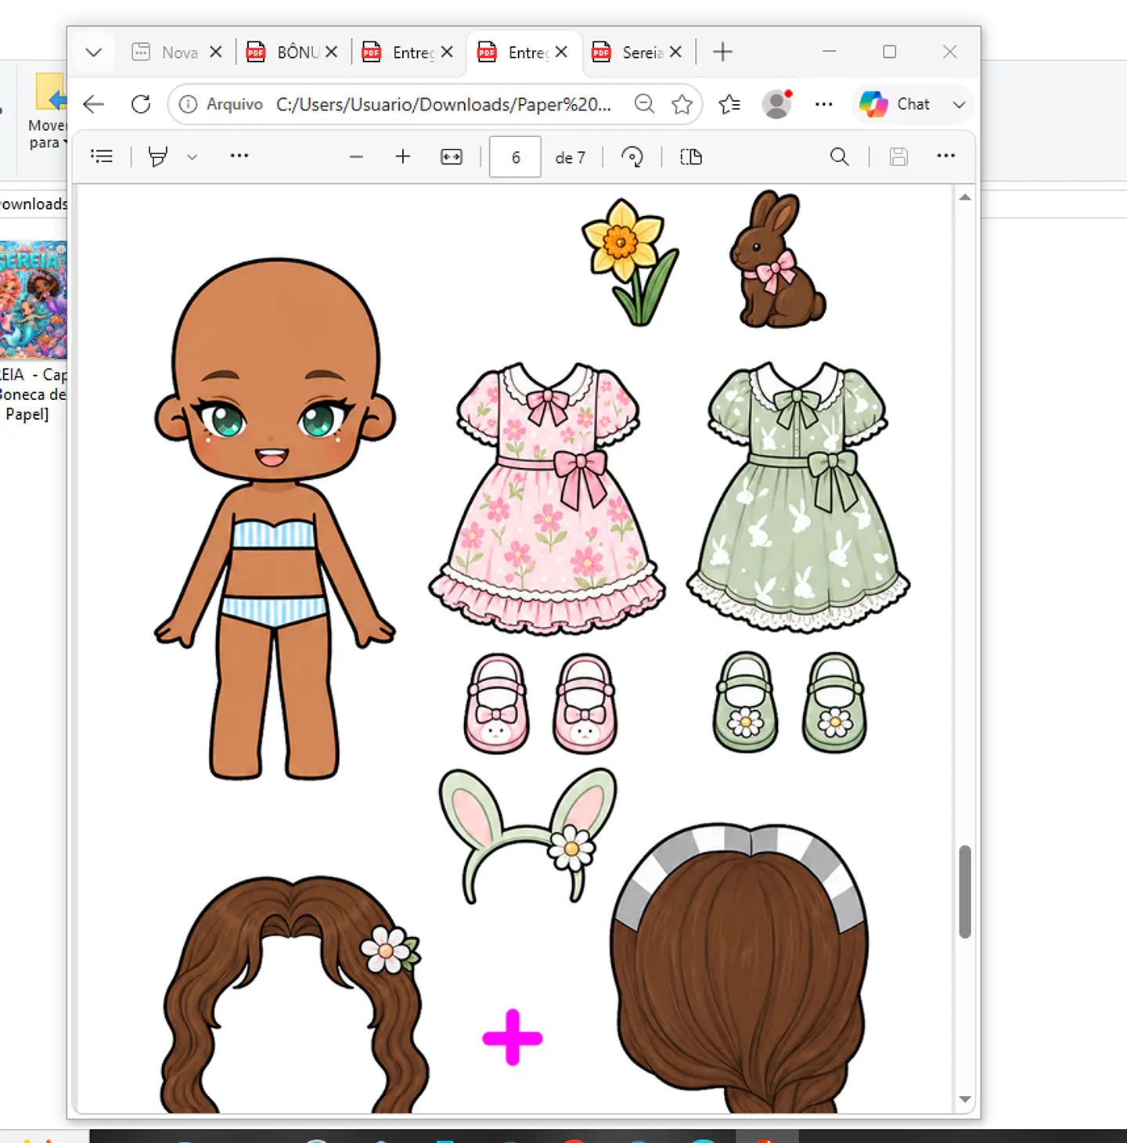Click the PDF vertical scrollbar thumb
Screen dimensions: 1127x1143
965,891
